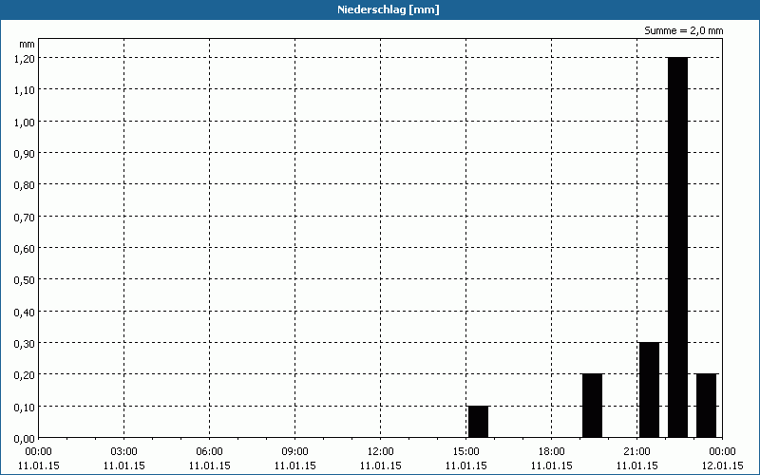This screenshot has width=760, height=475.
Task: Click the 12:00 time axis label
Action: pyautogui.click(x=381, y=452)
